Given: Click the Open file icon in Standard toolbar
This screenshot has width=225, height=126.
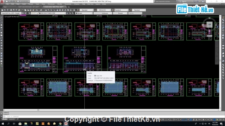Looking at the screenshot, I should point(5,10).
